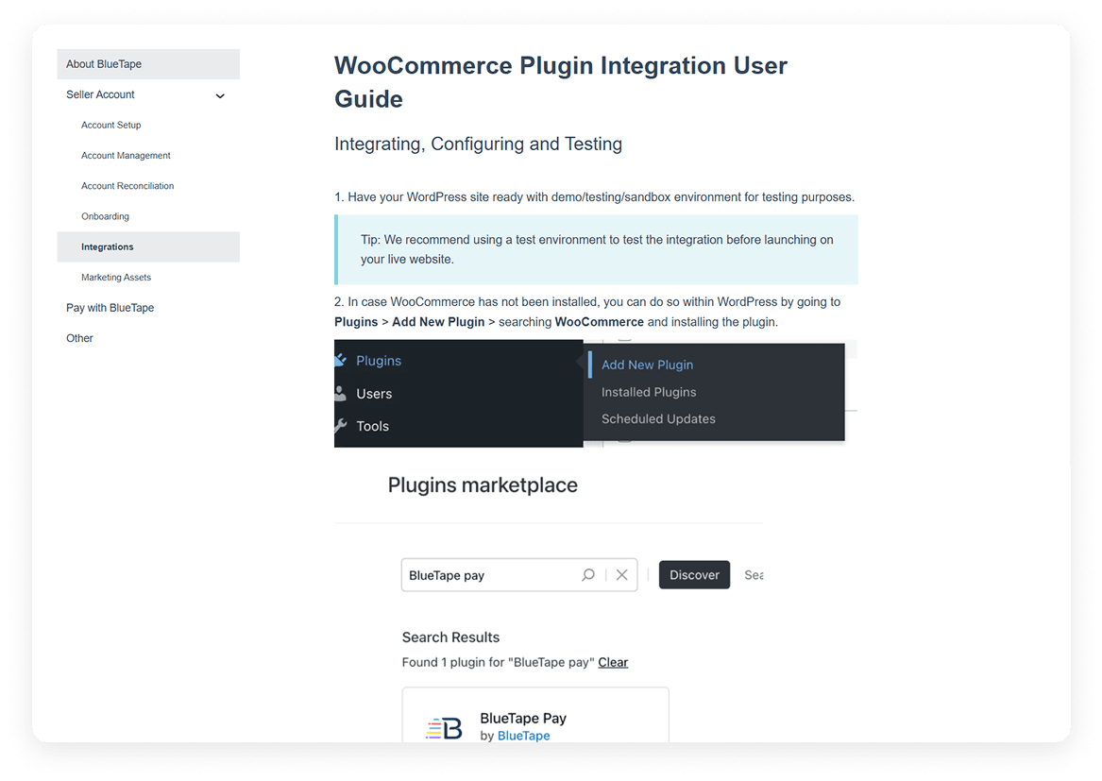Choose the Integrations sidebar entry
This screenshot has height=781, width=1102.
tap(148, 246)
